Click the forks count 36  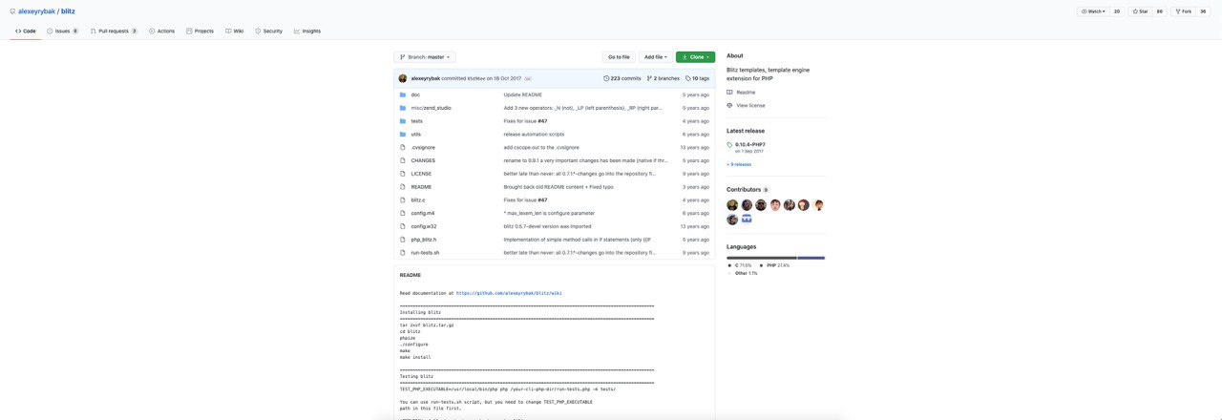(x=1203, y=11)
